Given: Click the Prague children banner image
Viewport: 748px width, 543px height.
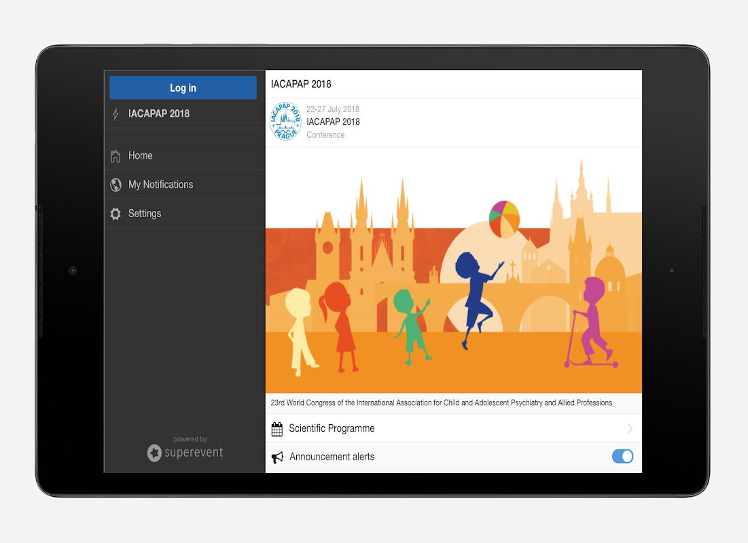Looking at the screenshot, I should [454, 270].
